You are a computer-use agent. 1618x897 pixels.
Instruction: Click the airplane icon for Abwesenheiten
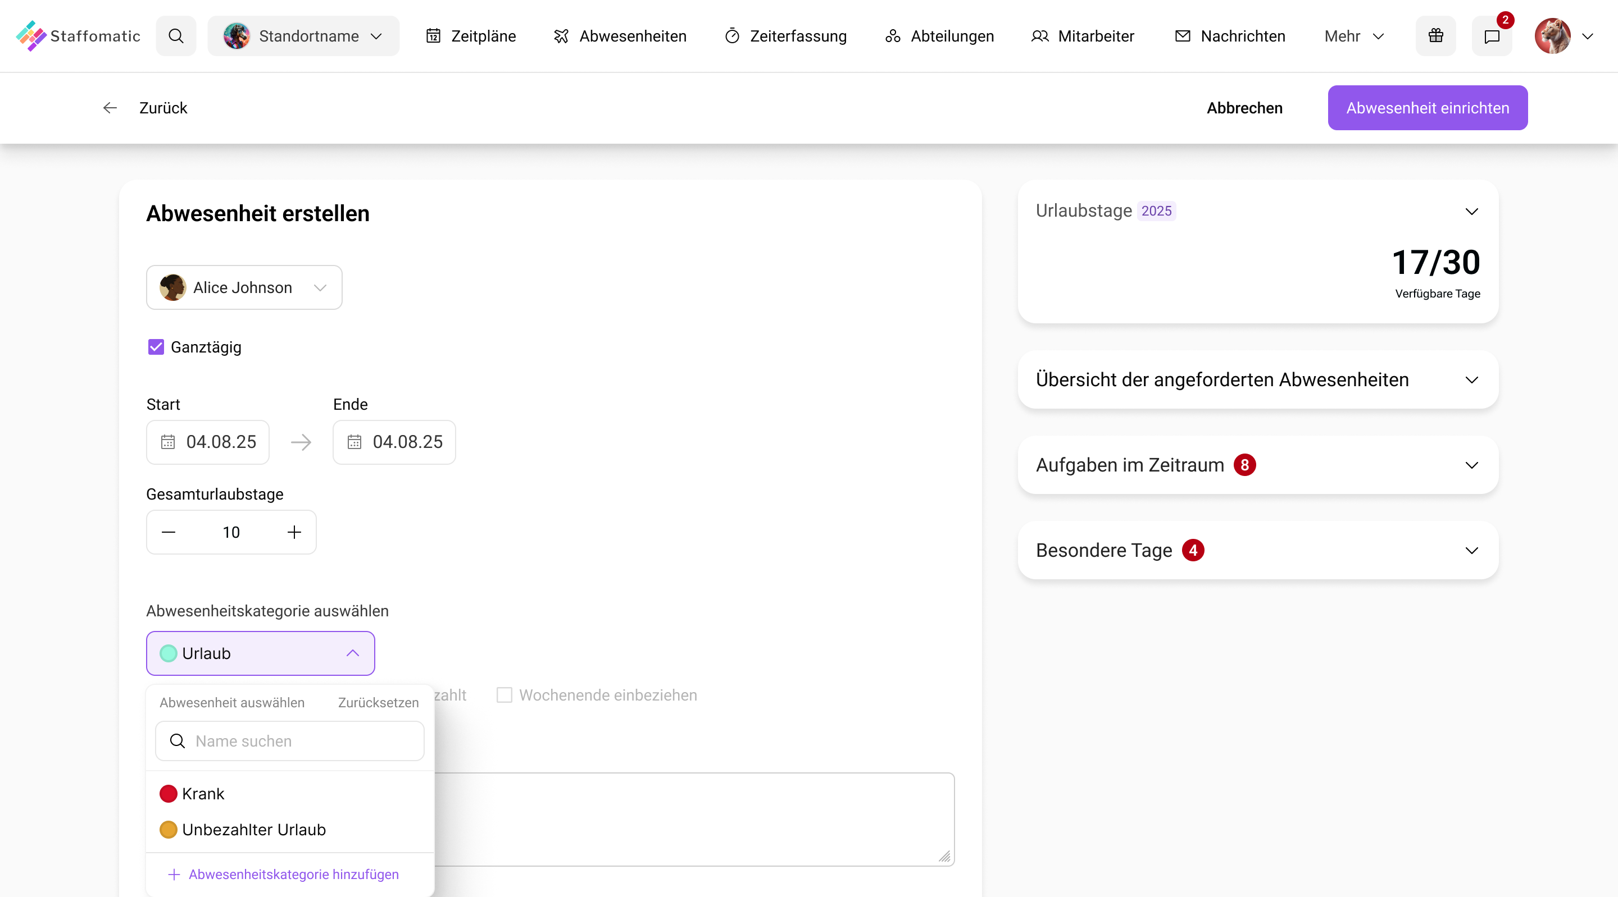pyautogui.click(x=561, y=36)
